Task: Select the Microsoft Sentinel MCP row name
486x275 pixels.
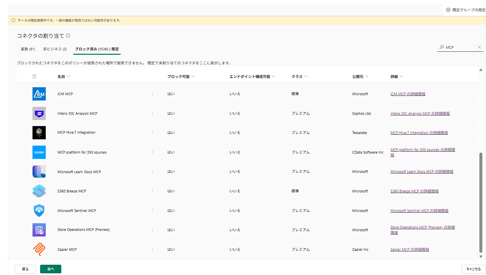Action: click(x=77, y=211)
